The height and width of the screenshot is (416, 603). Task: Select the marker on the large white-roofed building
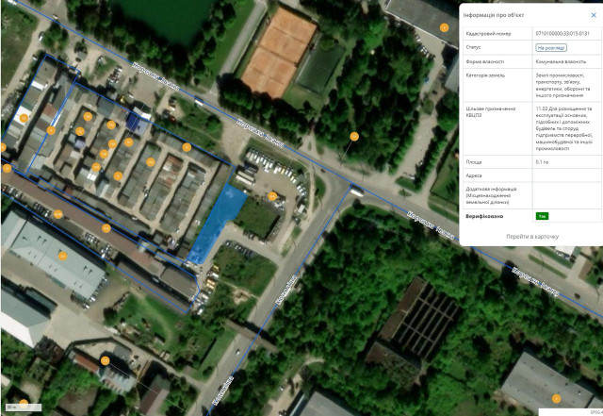[x=63, y=256]
